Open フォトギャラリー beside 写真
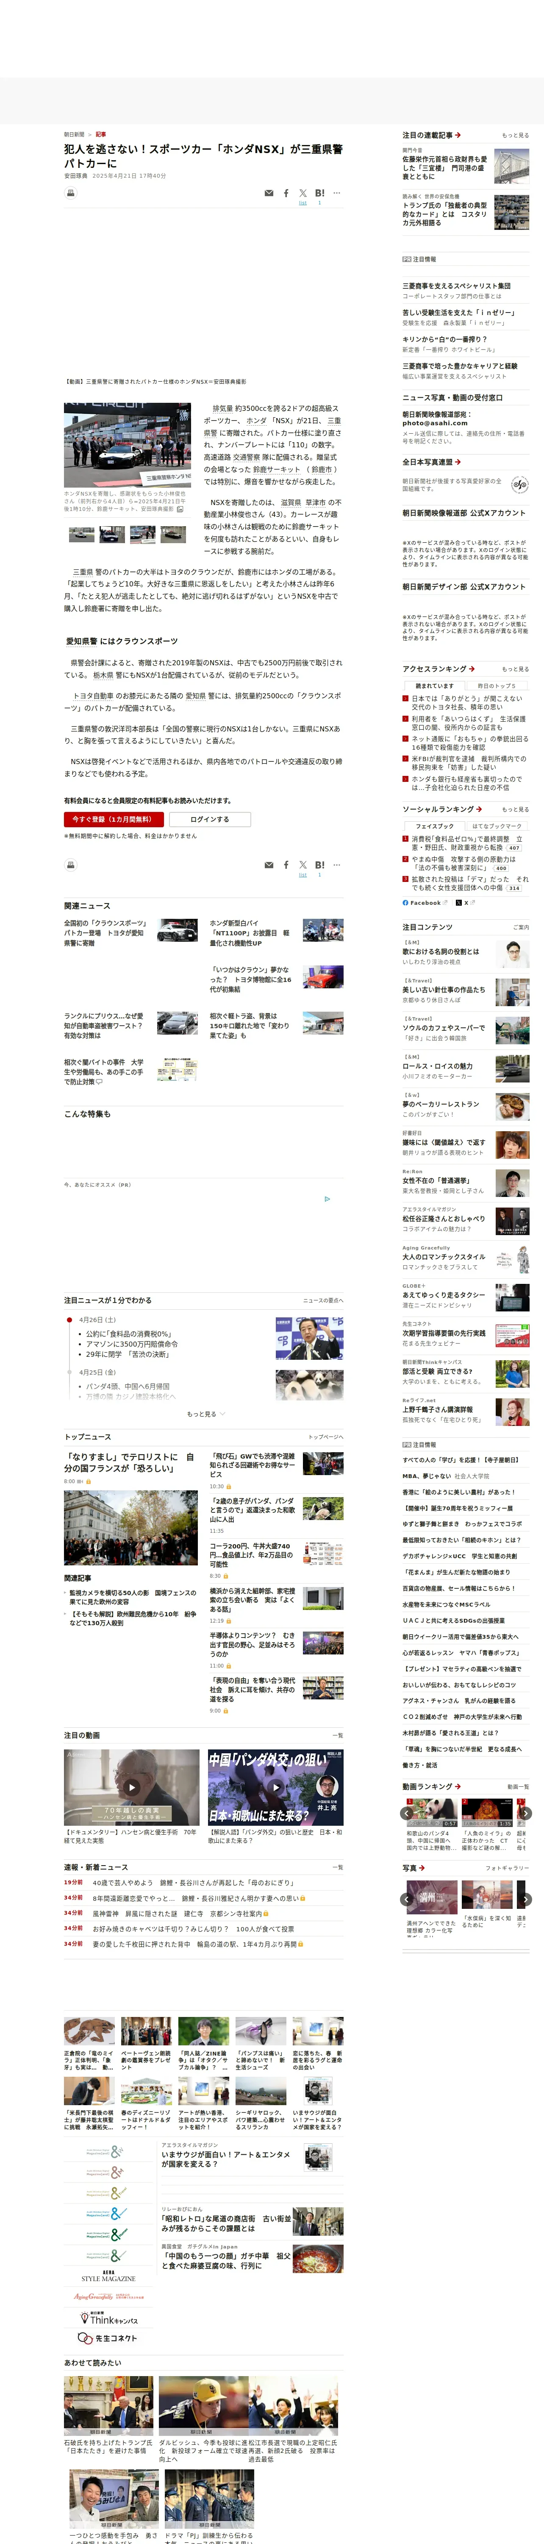Image resolution: width=544 pixels, height=2544 pixels. (508, 1869)
